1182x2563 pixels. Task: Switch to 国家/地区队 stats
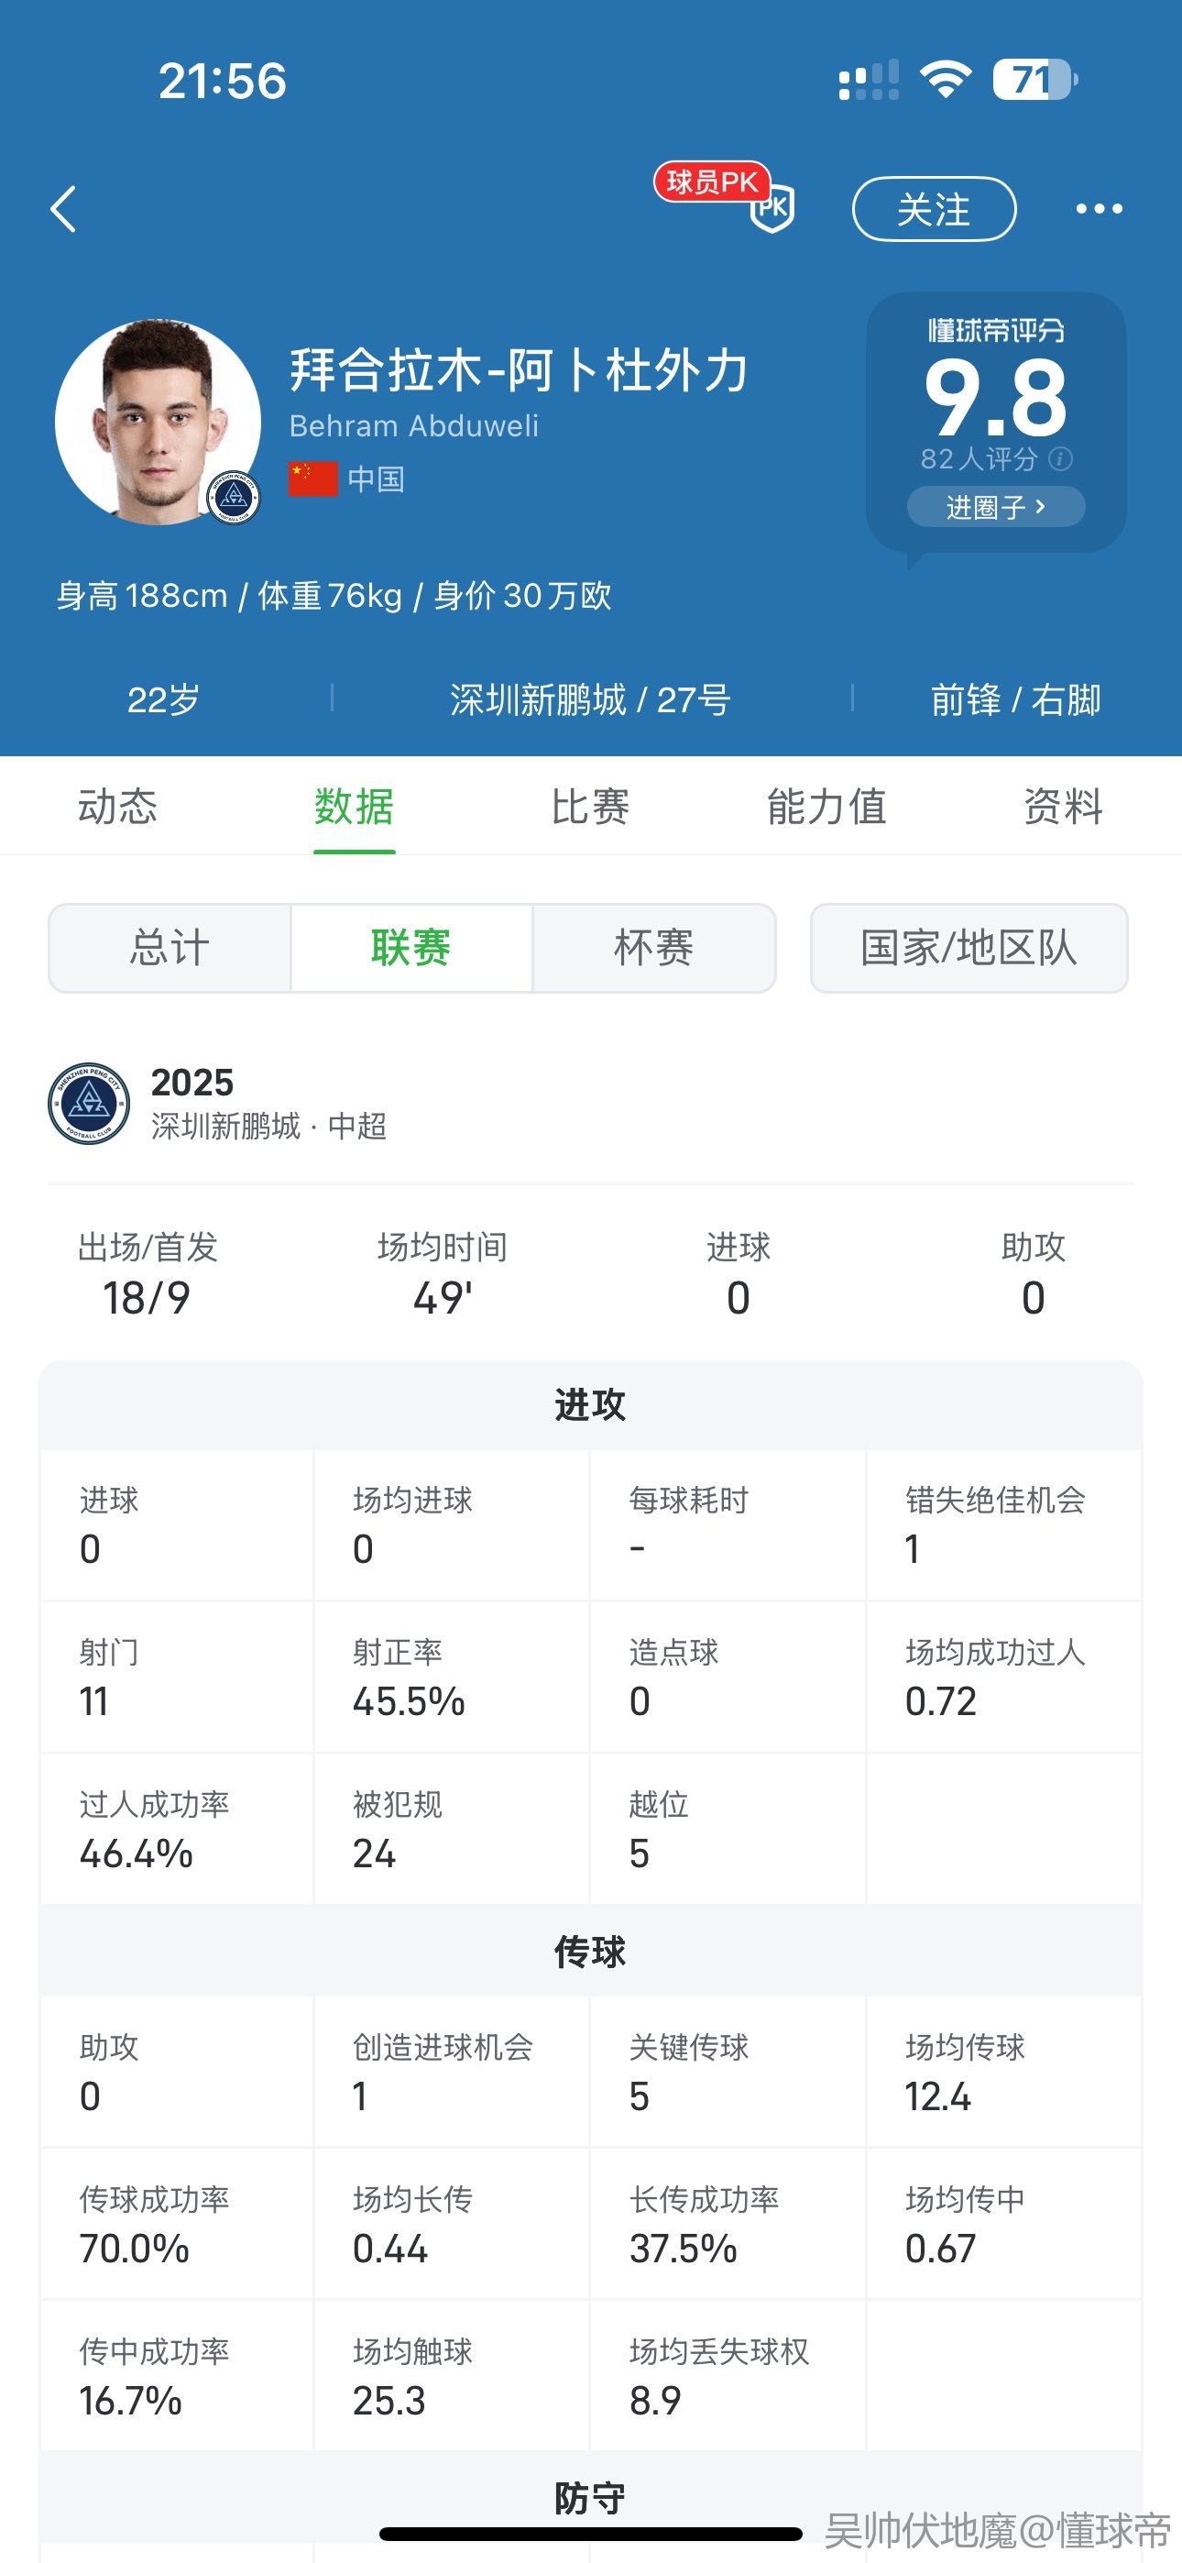click(x=969, y=947)
